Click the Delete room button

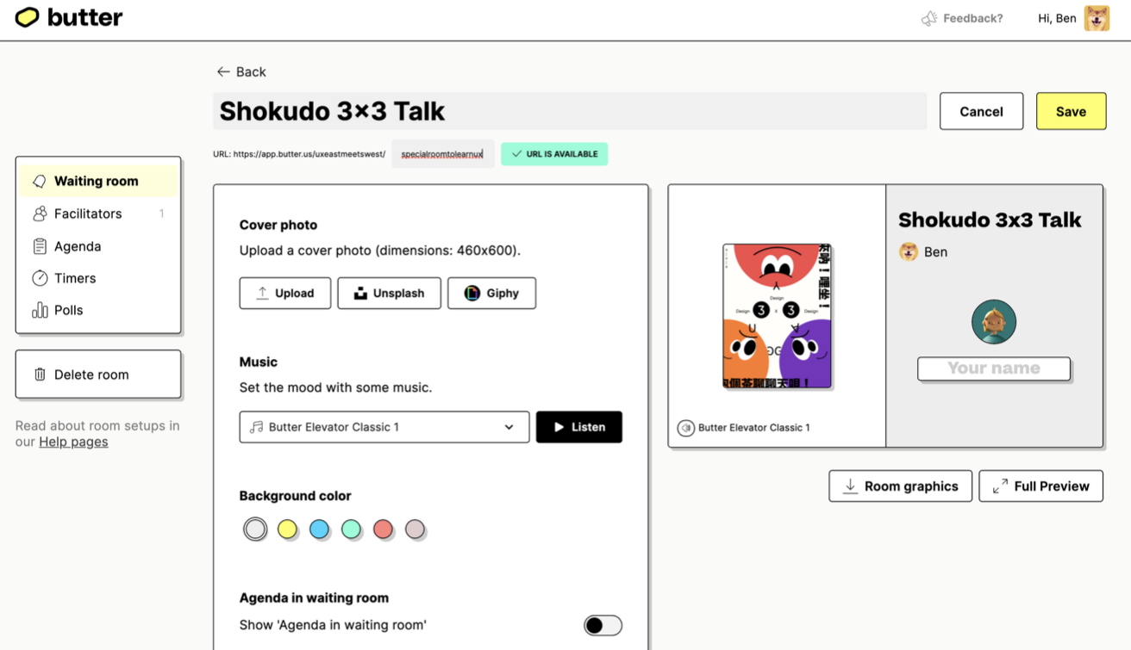tap(98, 375)
